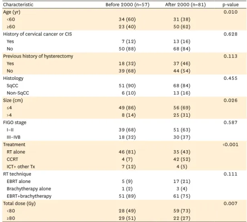Click the 'p-value' column header
The image size is (247, 222).
click(x=231, y=5)
